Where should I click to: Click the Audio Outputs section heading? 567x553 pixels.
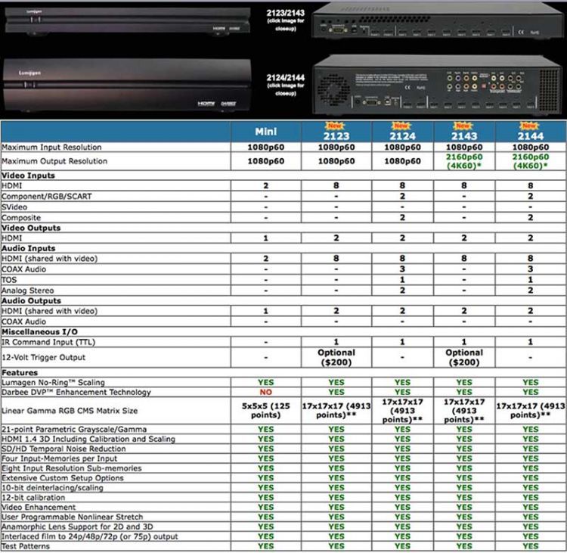click(32, 301)
